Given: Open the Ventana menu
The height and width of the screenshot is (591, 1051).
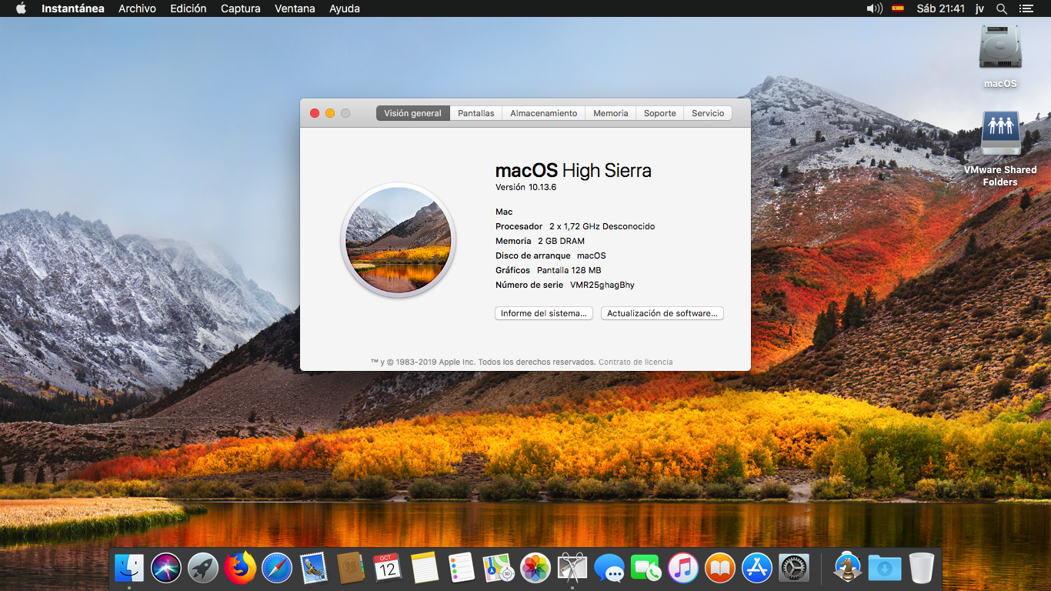Looking at the screenshot, I should coord(295,8).
